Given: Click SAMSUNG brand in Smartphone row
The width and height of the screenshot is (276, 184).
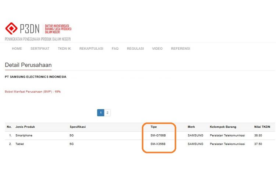Looking at the screenshot, I should click(x=195, y=135).
